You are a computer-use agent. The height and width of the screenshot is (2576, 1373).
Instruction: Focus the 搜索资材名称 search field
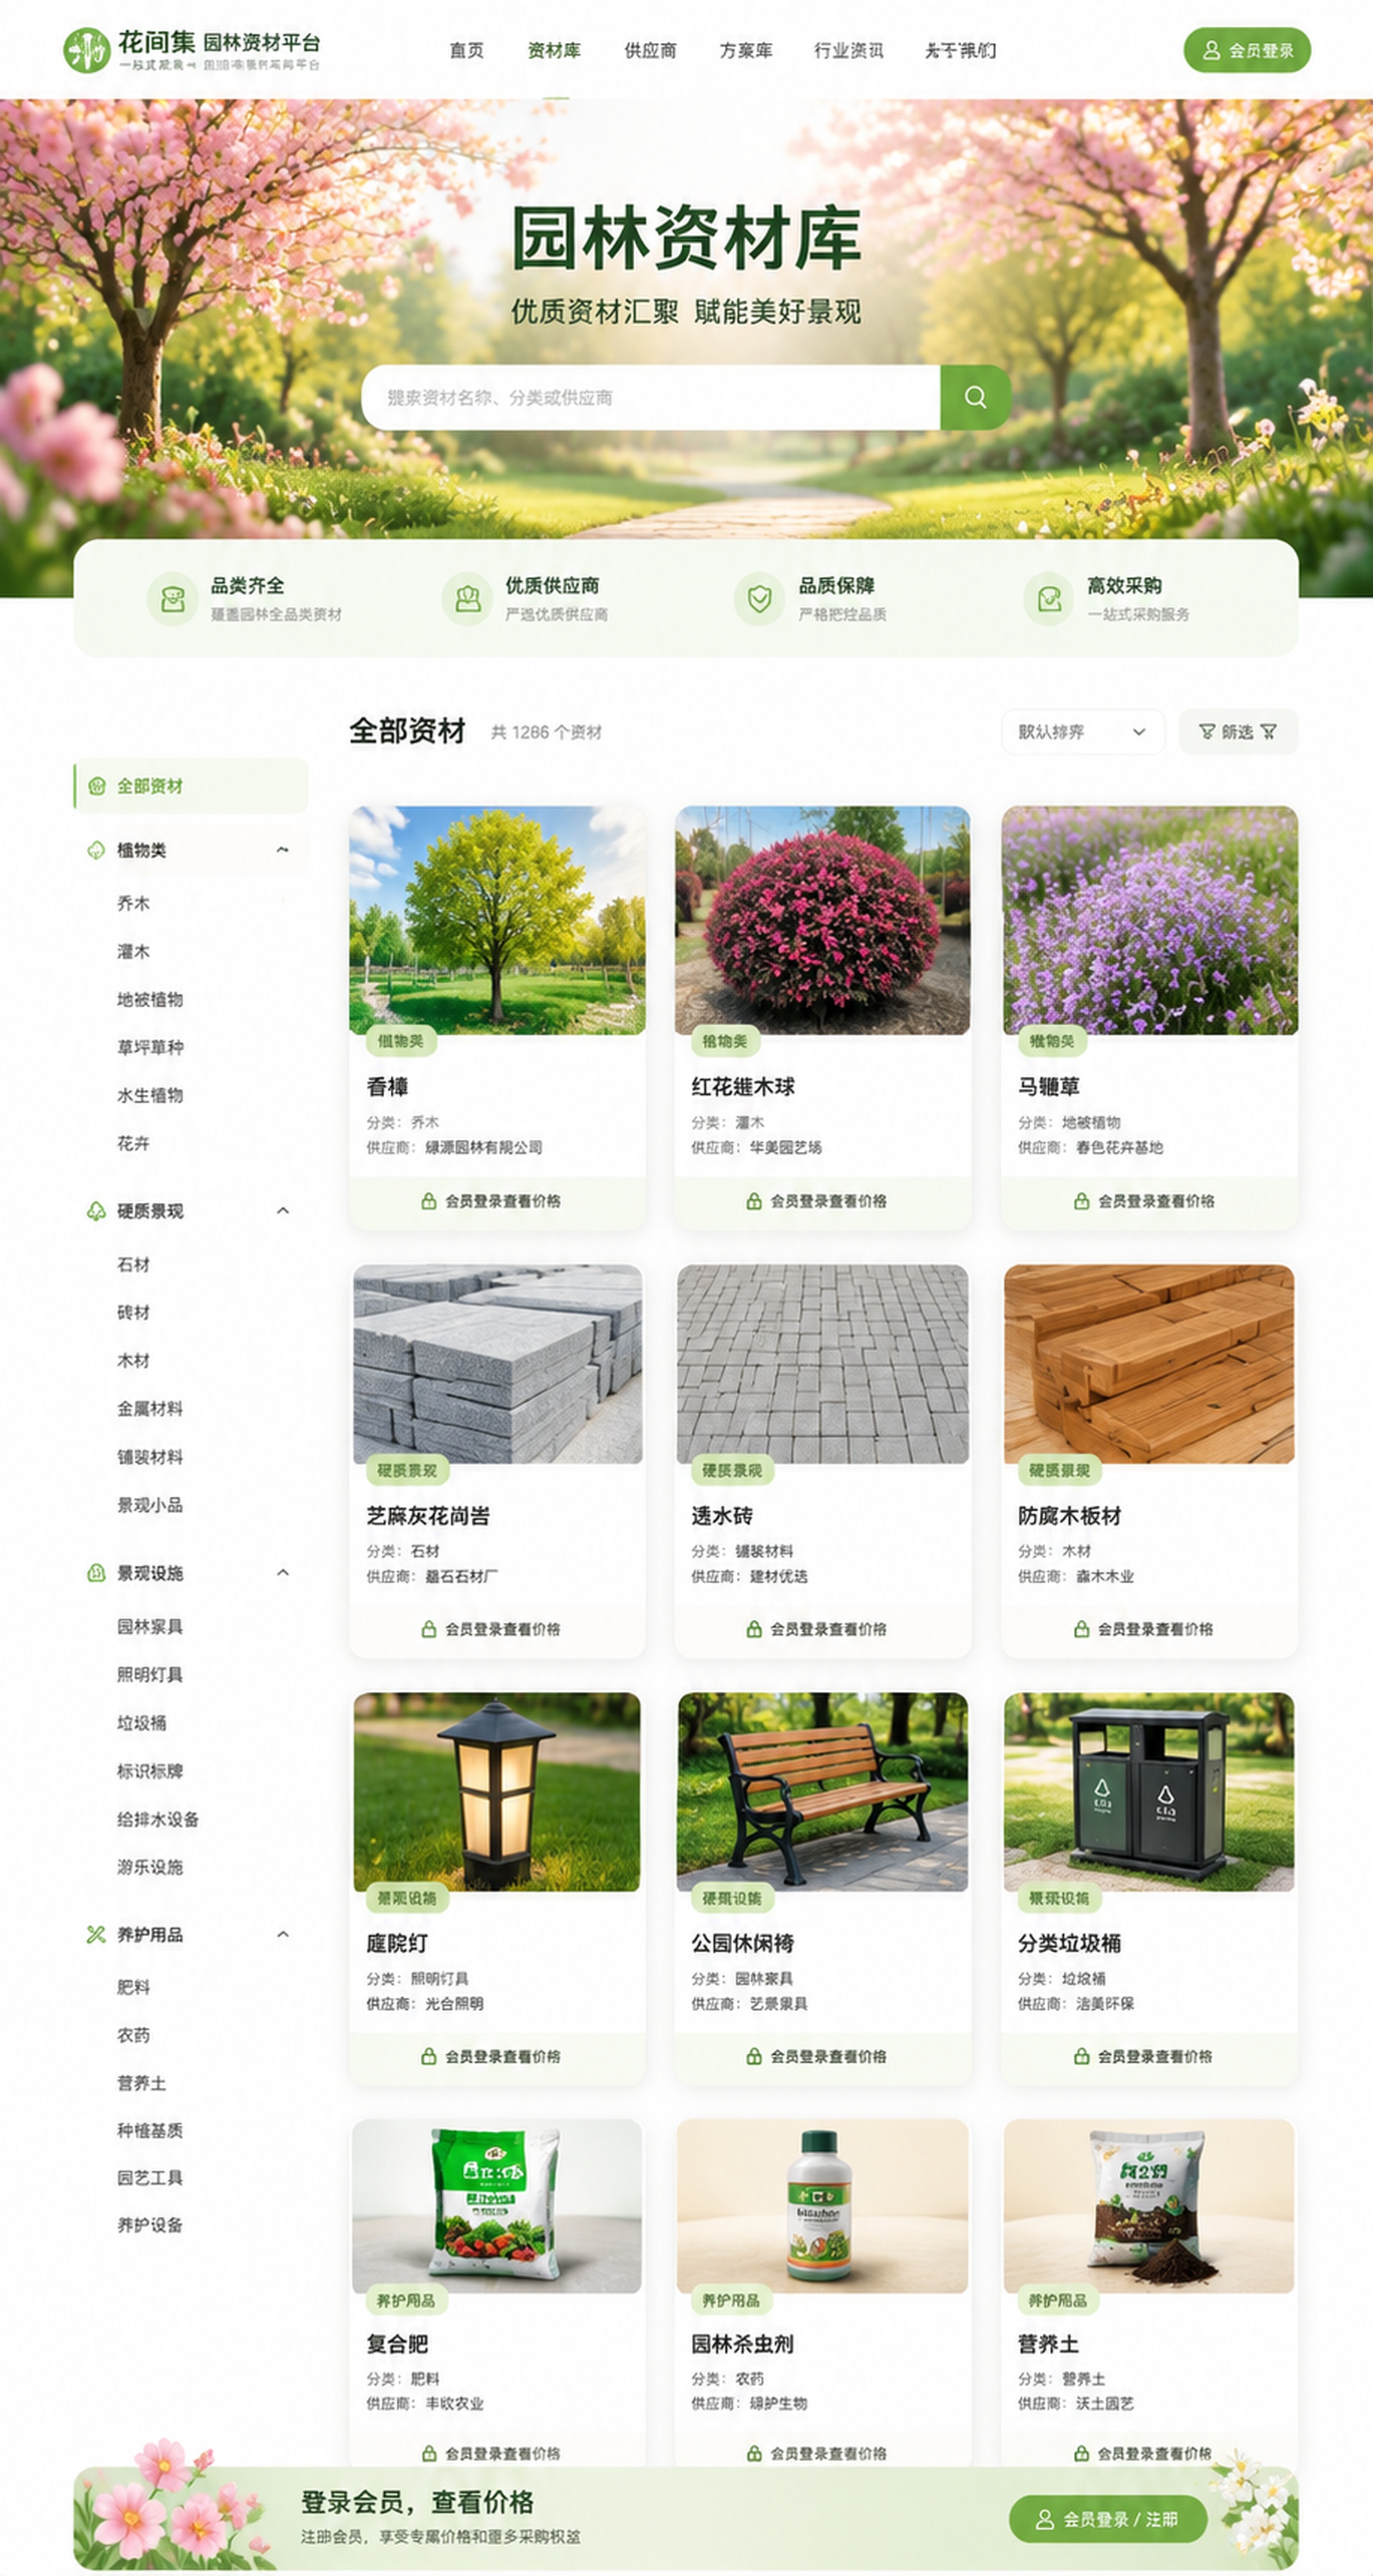[x=652, y=397]
